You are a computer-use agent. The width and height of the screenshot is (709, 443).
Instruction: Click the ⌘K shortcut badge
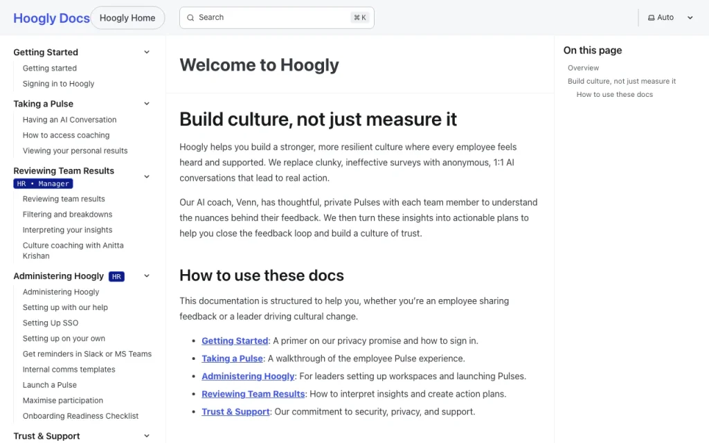click(x=360, y=17)
